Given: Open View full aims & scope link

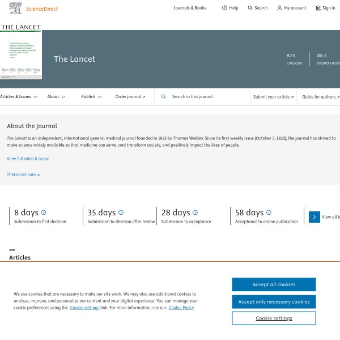Looking at the screenshot, I should click(x=28, y=159).
